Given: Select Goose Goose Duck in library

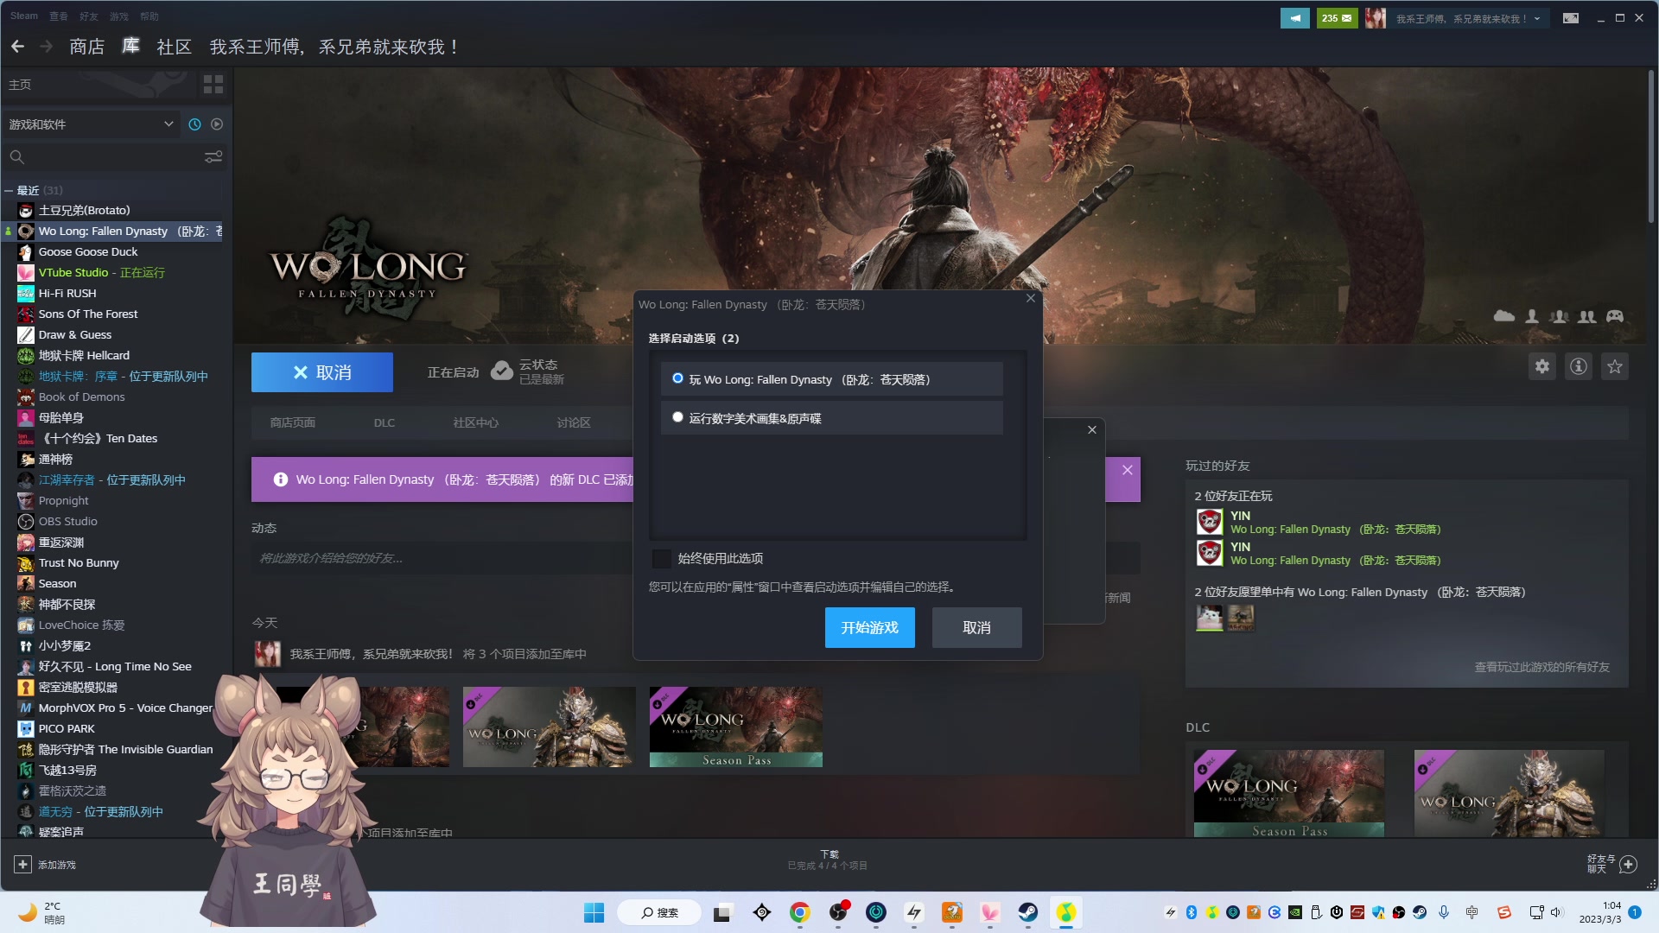Looking at the screenshot, I should 88,252.
